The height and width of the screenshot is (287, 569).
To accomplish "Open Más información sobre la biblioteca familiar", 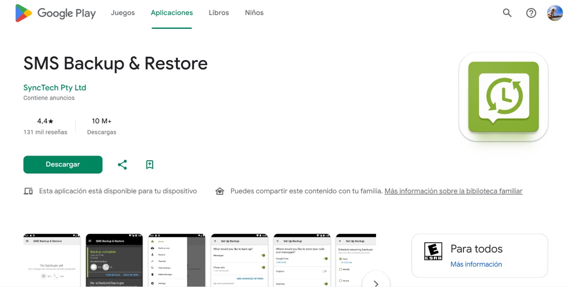I will pos(453,191).
